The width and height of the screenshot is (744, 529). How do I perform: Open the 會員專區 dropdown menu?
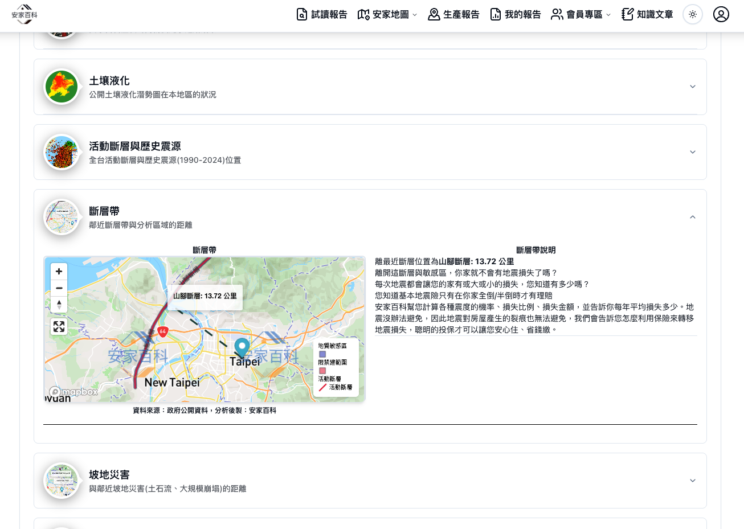(580, 14)
